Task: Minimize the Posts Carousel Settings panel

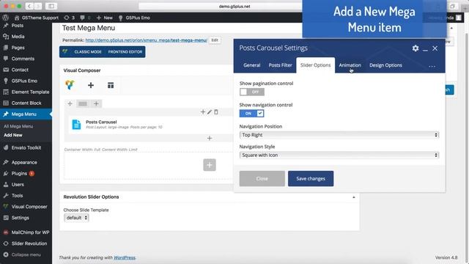Action: (425, 49)
